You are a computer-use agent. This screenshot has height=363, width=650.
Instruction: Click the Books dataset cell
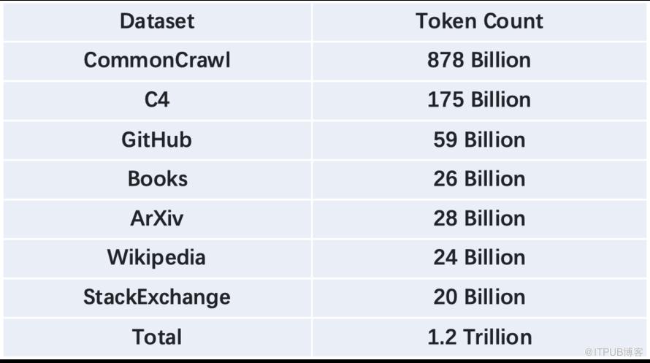[157, 179]
